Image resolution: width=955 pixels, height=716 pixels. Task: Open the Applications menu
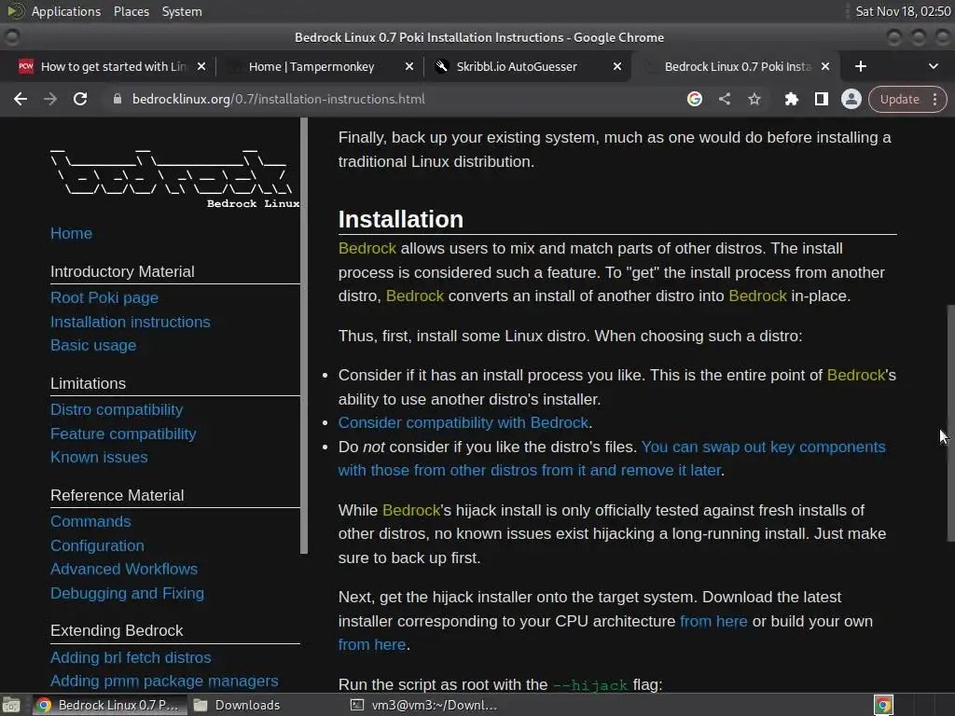click(66, 11)
